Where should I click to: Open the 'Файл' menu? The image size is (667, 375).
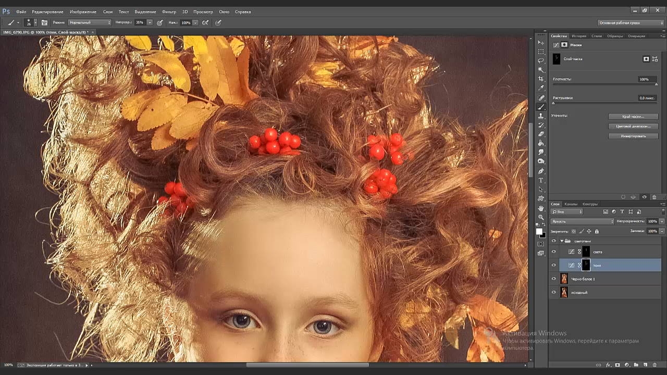pyautogui.click(x=21, y=11)
